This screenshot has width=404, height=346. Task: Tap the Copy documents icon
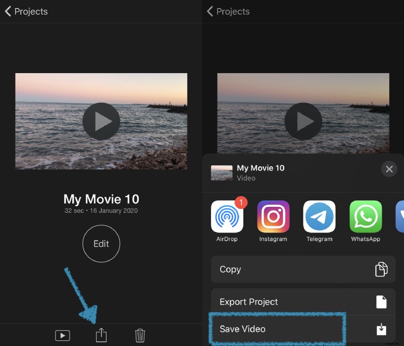[x=381, y=269]
